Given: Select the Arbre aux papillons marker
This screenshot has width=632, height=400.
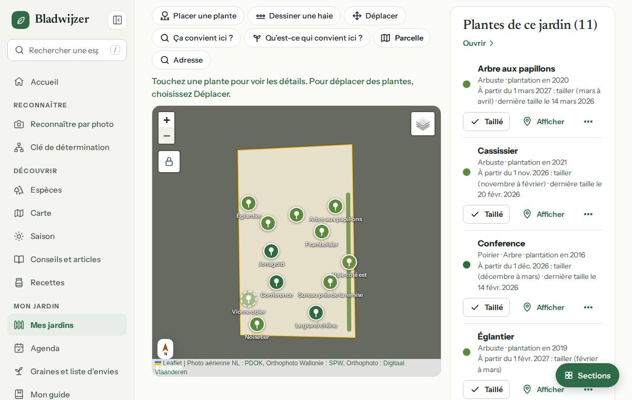Looking at the screenshot, I should (x=335, y=206).
